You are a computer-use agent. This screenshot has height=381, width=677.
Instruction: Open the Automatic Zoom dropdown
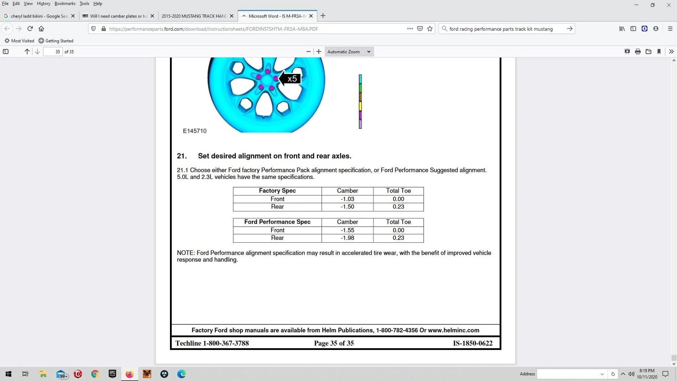click(349, 52)
